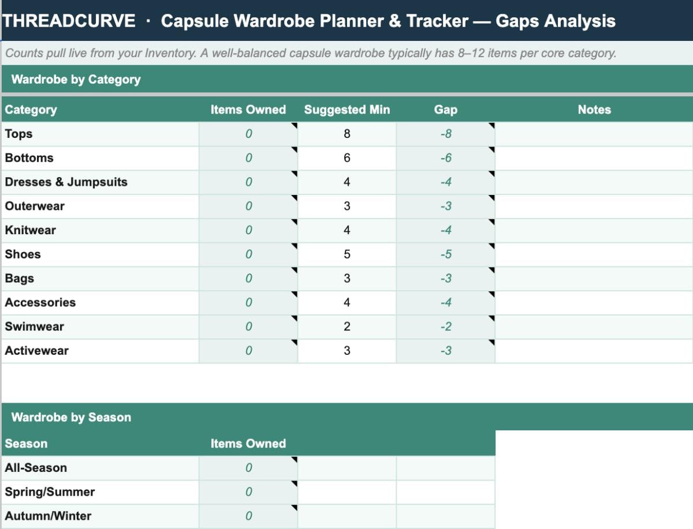Open the comment indicator on Shoes Gap cell
This screenshot has height=529, width=693.
pos(490,246)
